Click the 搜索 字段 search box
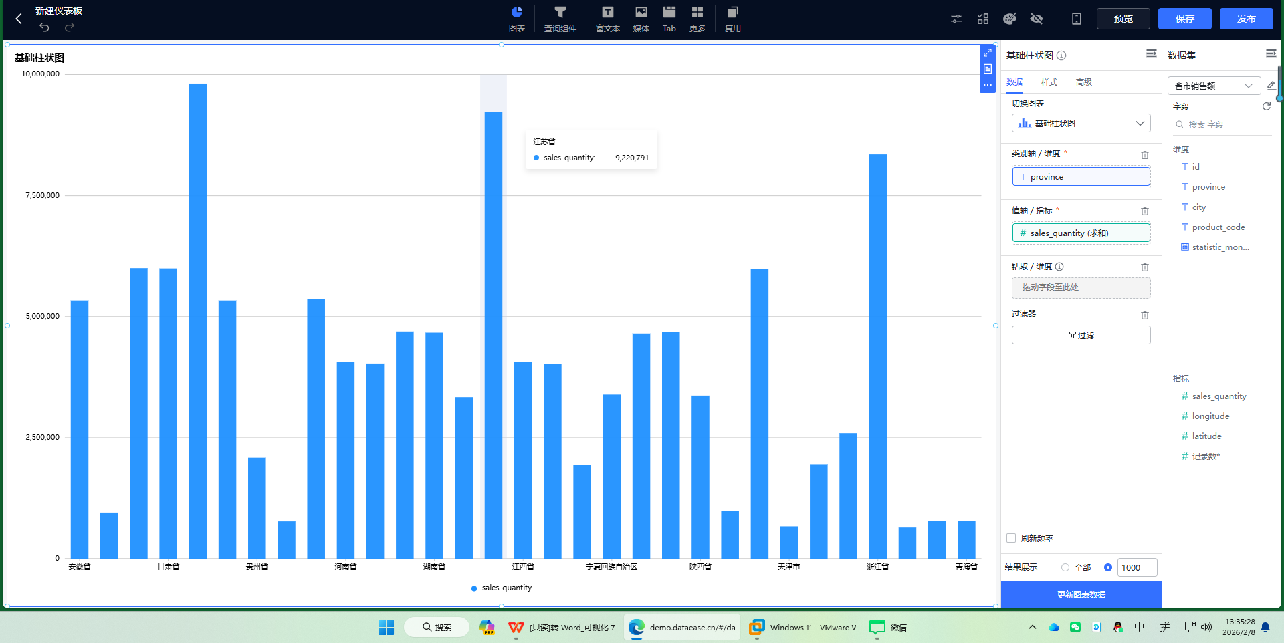 [1222, 124]
